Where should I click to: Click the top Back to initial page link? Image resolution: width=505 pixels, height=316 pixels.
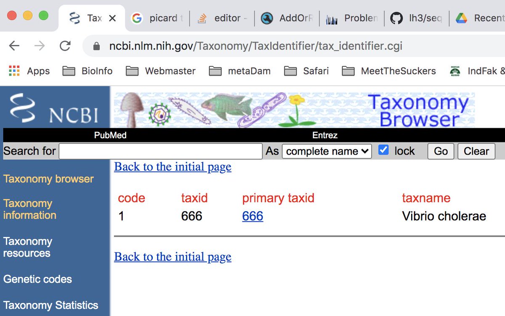pyautogui.click(x=173, y=167)
